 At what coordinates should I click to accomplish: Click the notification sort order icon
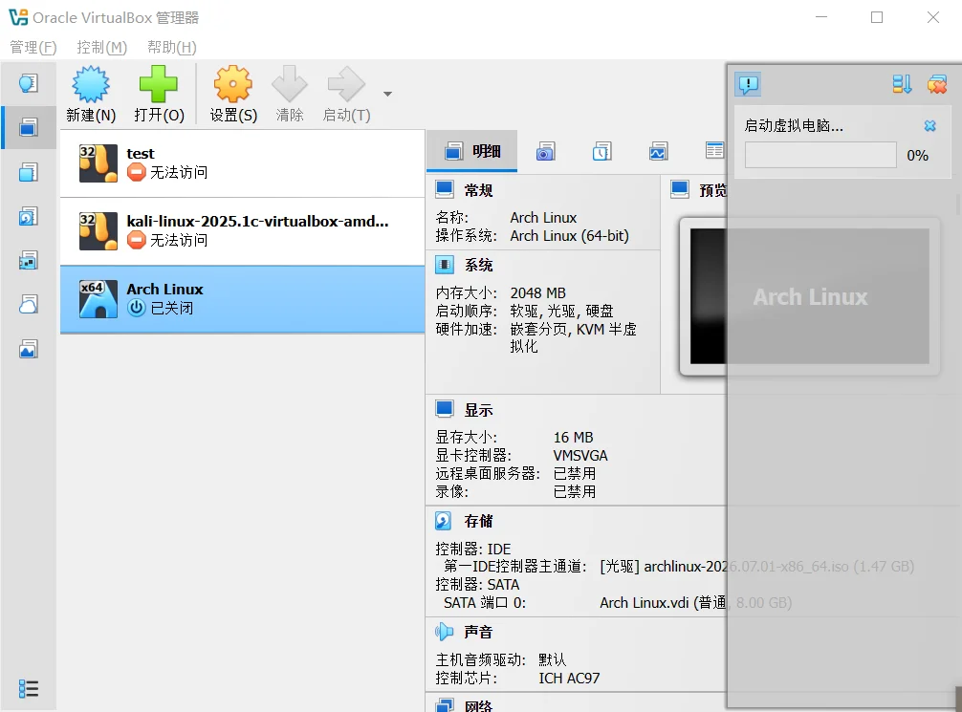click(x=902, y=84)
